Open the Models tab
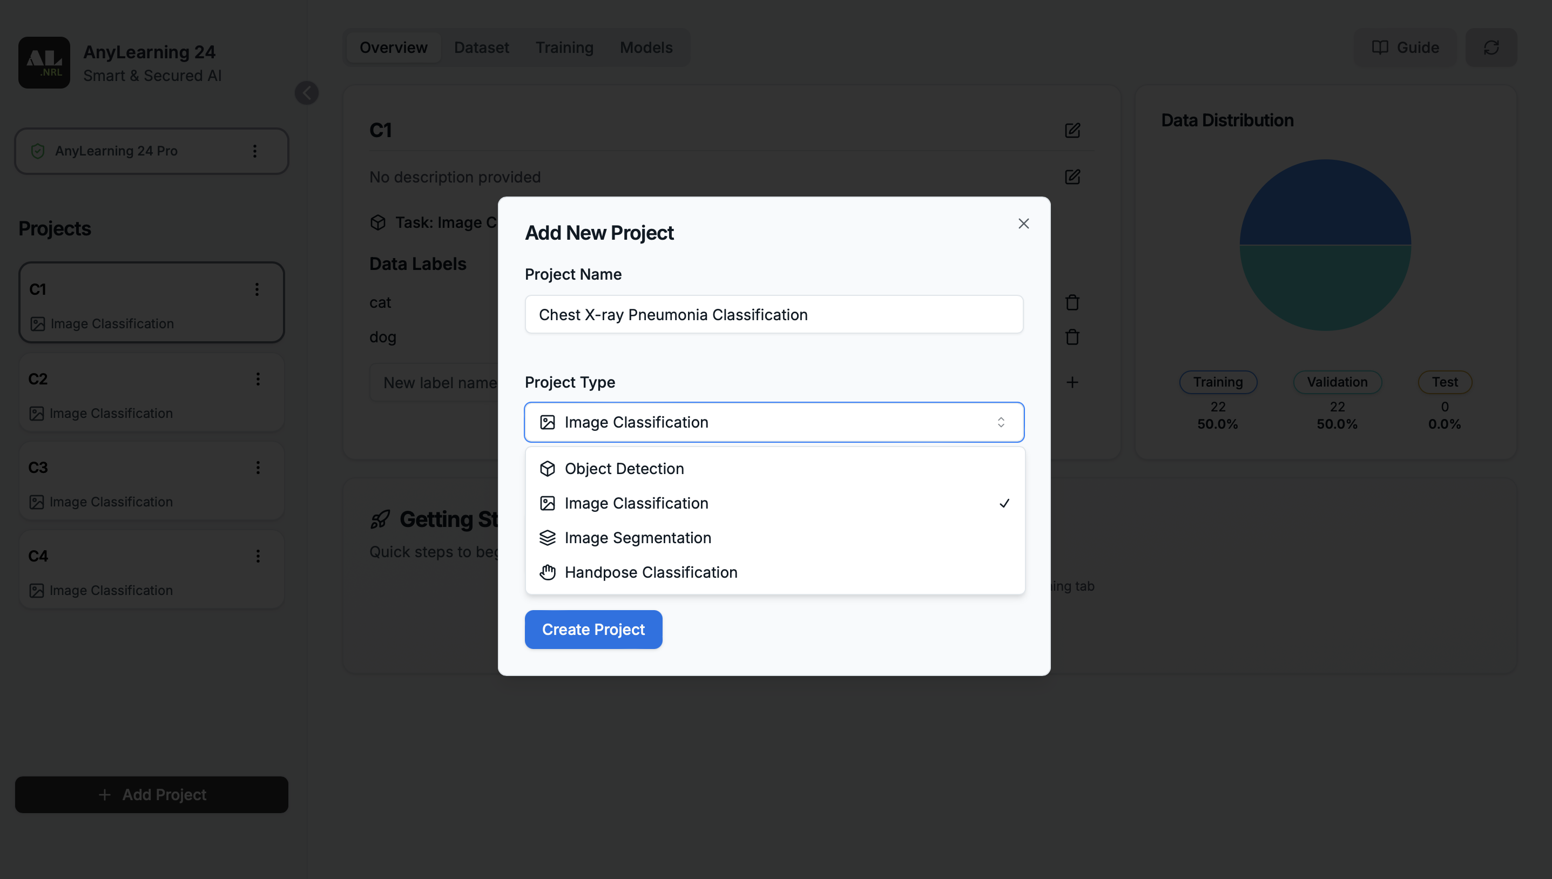 click(x=646, y=47)
